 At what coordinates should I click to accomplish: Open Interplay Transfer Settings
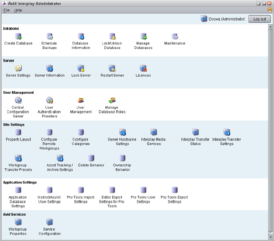[x=227, y=132]
